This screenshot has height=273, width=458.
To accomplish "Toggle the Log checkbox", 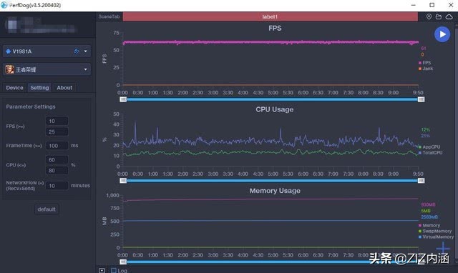I will coord(114,270).
